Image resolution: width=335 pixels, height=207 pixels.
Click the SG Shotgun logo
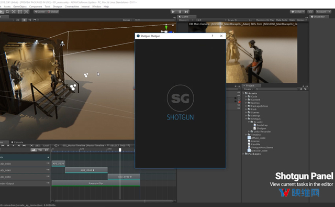(180, 98)
